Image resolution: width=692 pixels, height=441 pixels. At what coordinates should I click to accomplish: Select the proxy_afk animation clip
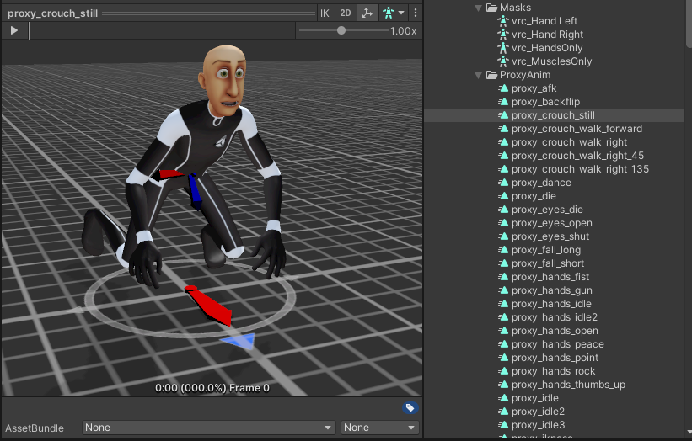(534, 88)
